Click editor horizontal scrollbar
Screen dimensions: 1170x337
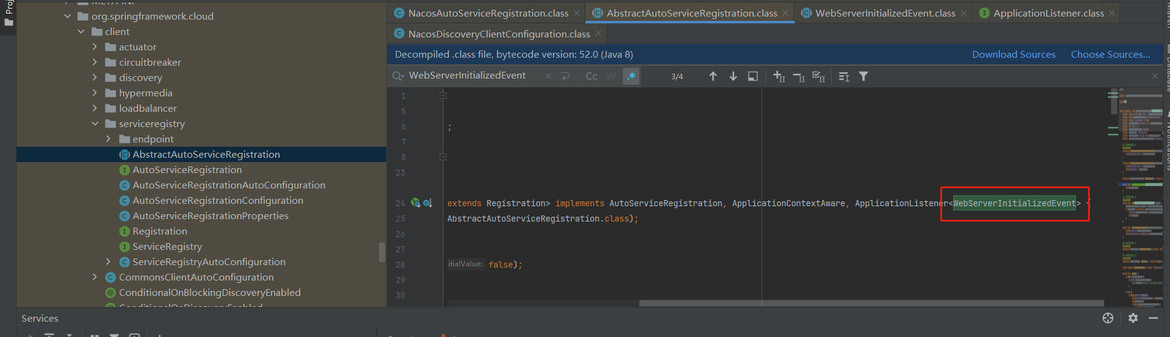pos(872,303)
